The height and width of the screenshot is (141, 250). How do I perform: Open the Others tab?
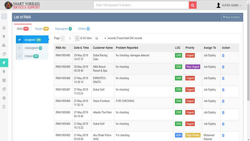coord(84,29)
